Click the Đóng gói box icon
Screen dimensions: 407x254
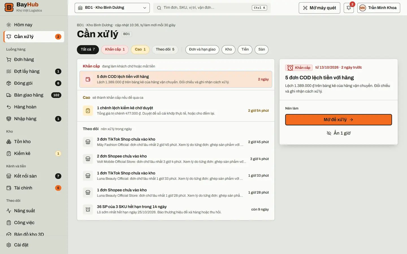point(9,83)
